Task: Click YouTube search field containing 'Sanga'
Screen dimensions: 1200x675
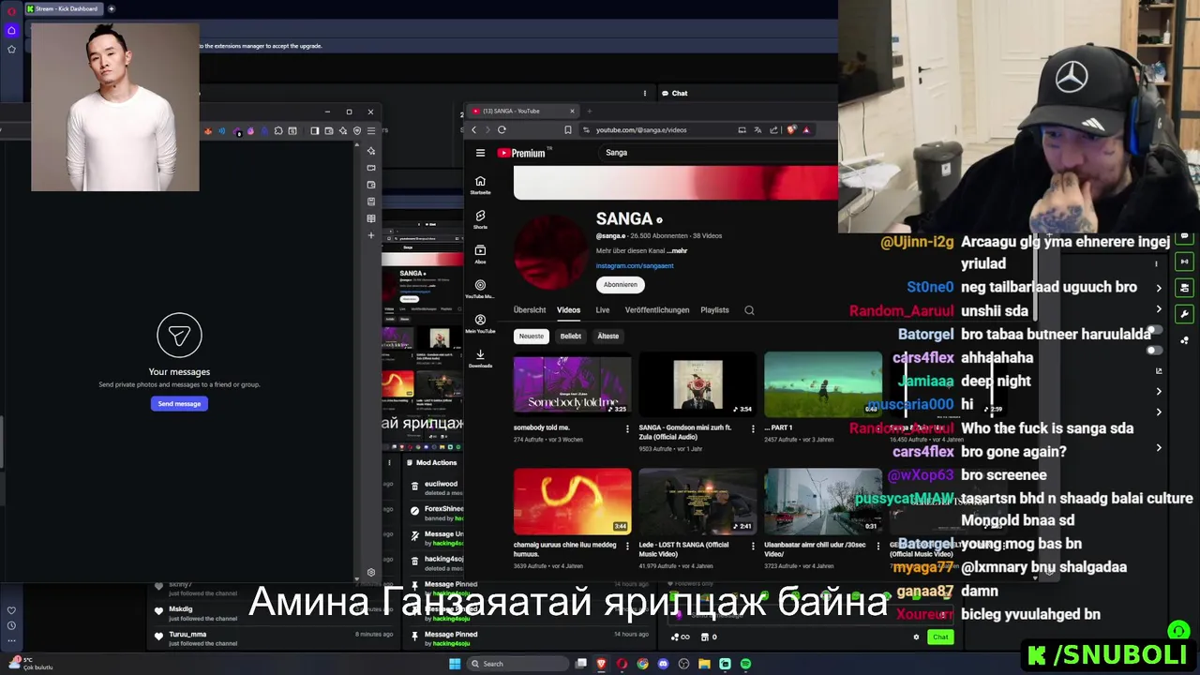Action: 717,153
